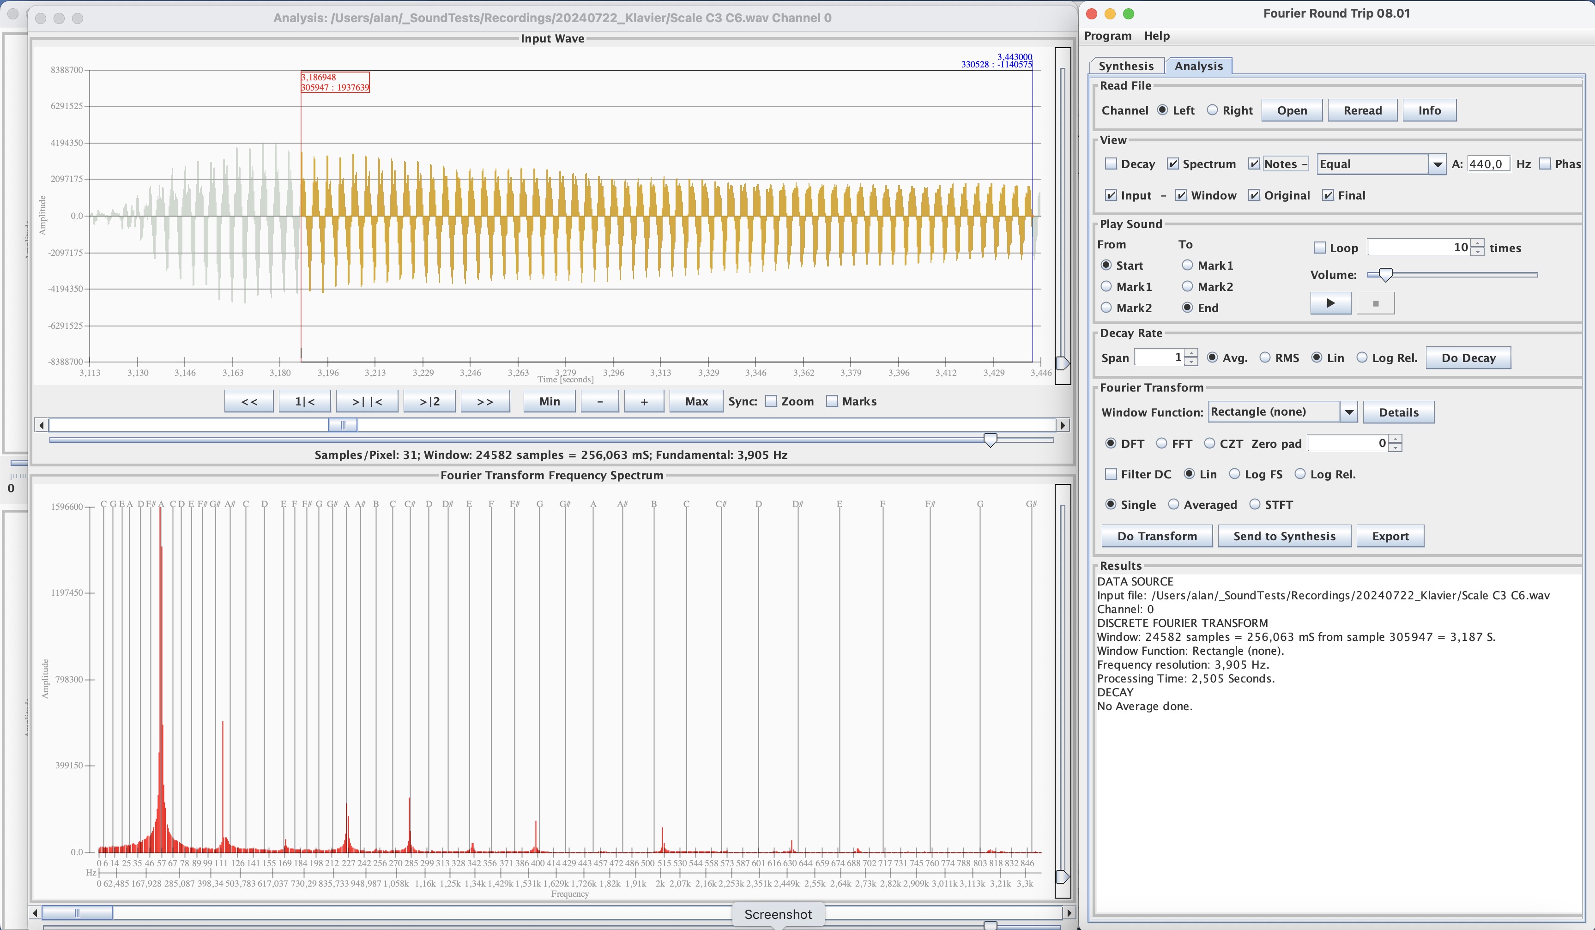Click the Do Transform button
Image resolution: width=1595 pixels, height=930 pixels.
pos(1156,536)
